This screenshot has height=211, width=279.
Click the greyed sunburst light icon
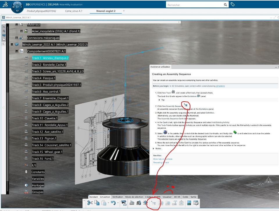pos(181,203)
